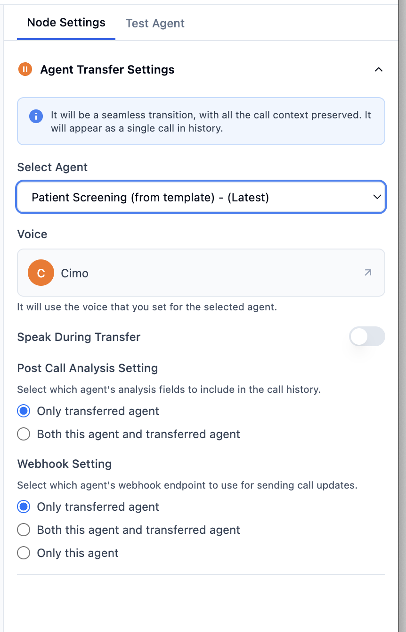Click the chevron on the agent selector field
This screenshot has height=632, width=406.
coord(376,197)
